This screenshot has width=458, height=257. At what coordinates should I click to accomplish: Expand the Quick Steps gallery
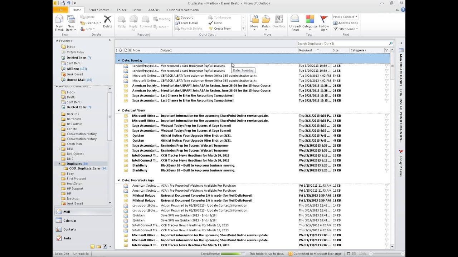(243, 29)
